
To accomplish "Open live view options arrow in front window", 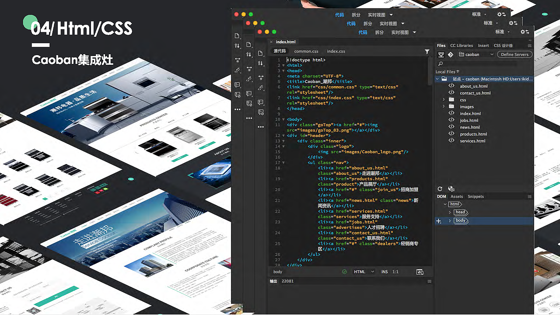I will click(414, 32).
